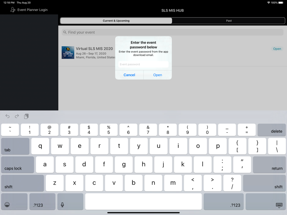Tap the period/greater-than key
The height and width of the screenshot is (215, 287).
(212, 183)
